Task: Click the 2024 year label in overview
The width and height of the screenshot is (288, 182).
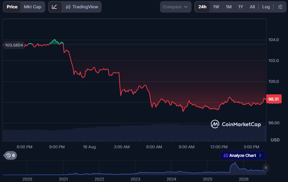Action: (171, 179)
